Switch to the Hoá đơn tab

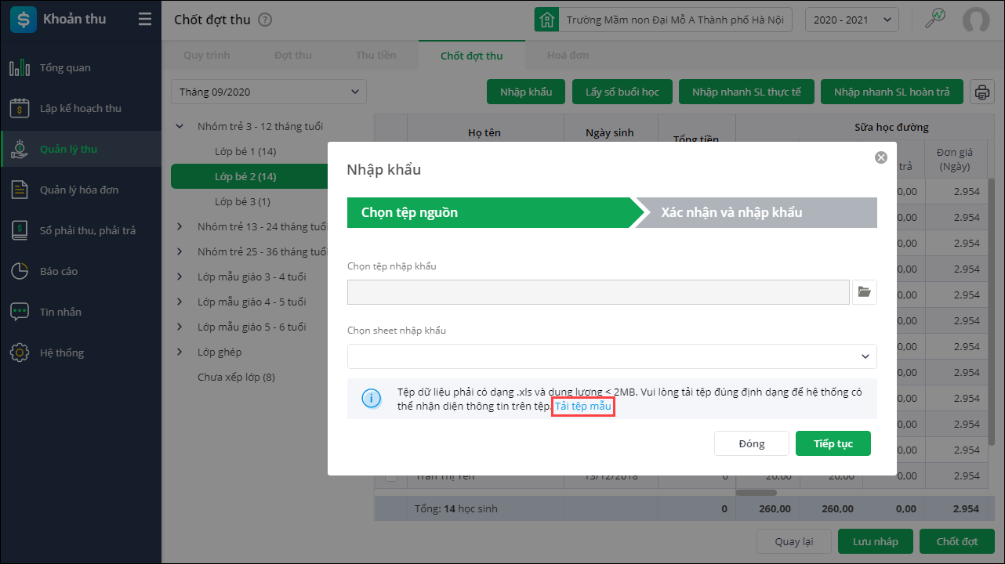click(x=568, y=56)
